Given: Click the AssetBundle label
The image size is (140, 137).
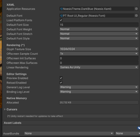Looking at the screenshot, I should point(11,133).
